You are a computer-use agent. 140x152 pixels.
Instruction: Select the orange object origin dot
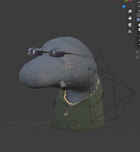[x=79, y=126]
